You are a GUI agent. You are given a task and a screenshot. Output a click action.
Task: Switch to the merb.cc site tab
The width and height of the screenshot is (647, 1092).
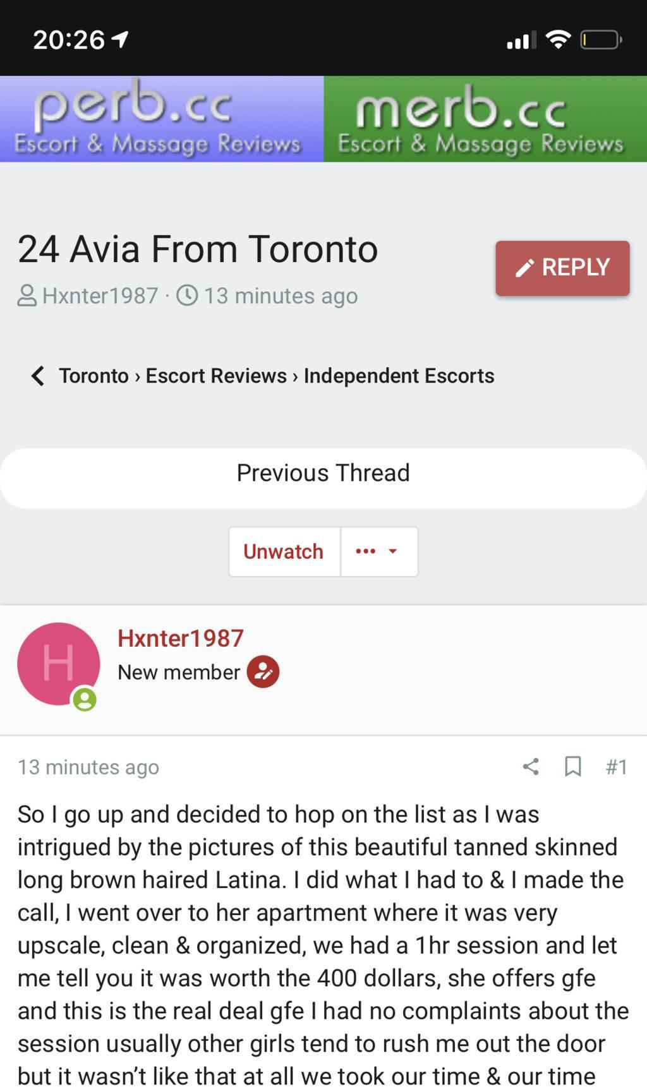[485, 119]
